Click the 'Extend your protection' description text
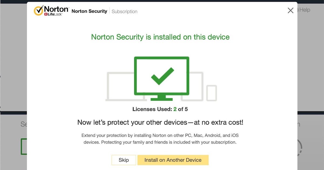The image size is (324, 170). pyautogui.click(x=160, y=139)
